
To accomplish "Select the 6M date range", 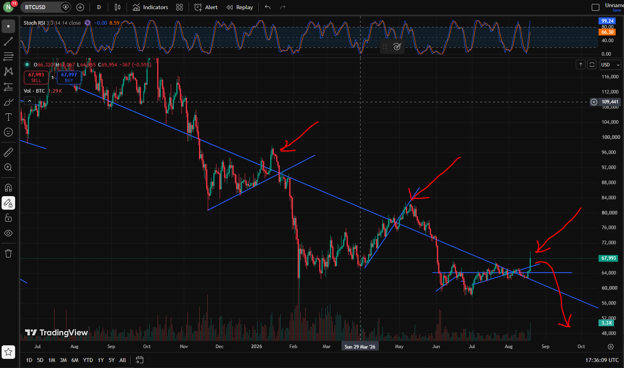I will (x=75, y=360).
